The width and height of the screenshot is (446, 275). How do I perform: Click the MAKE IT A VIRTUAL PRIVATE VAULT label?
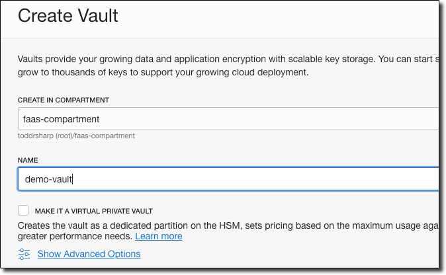tap(93, 212)
